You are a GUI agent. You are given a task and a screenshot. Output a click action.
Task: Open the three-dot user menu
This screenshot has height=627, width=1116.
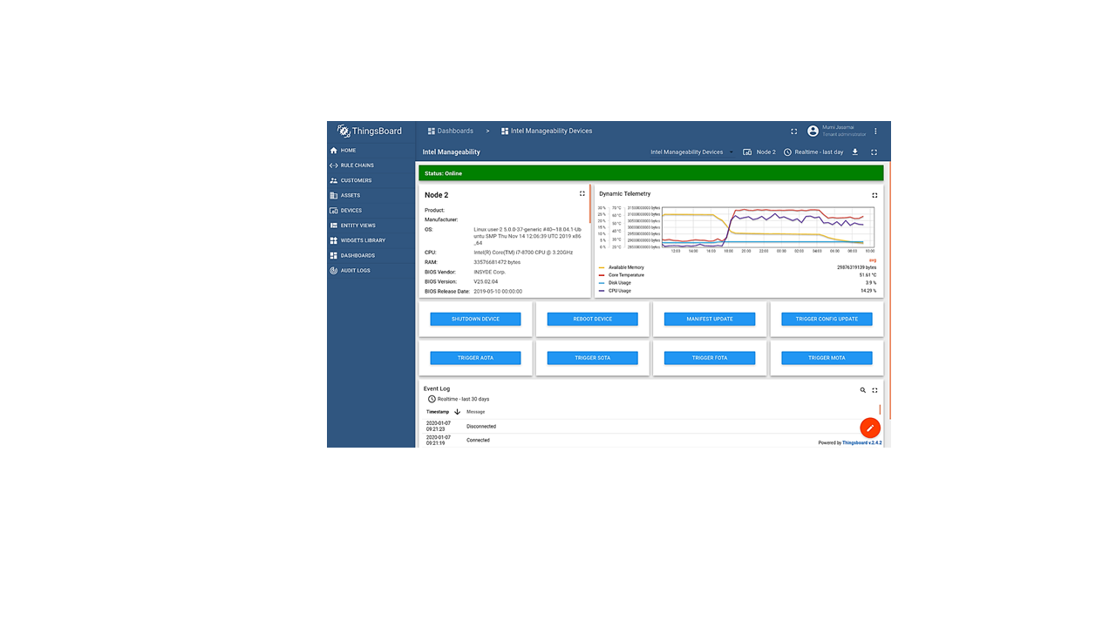(875, 131)
